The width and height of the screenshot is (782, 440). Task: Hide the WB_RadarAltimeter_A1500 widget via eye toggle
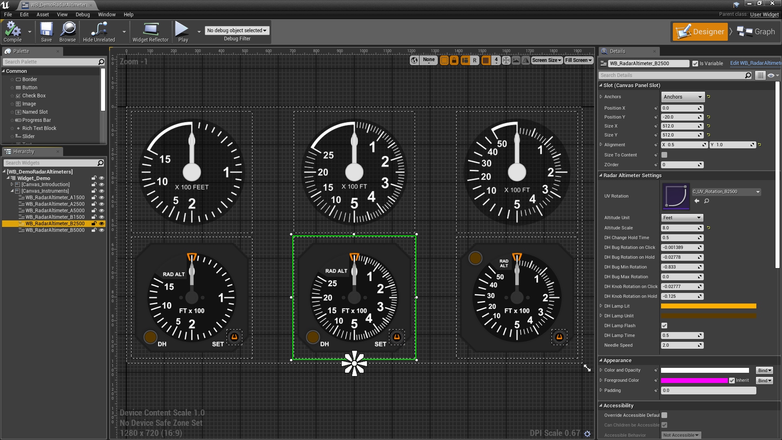point(101,197)
